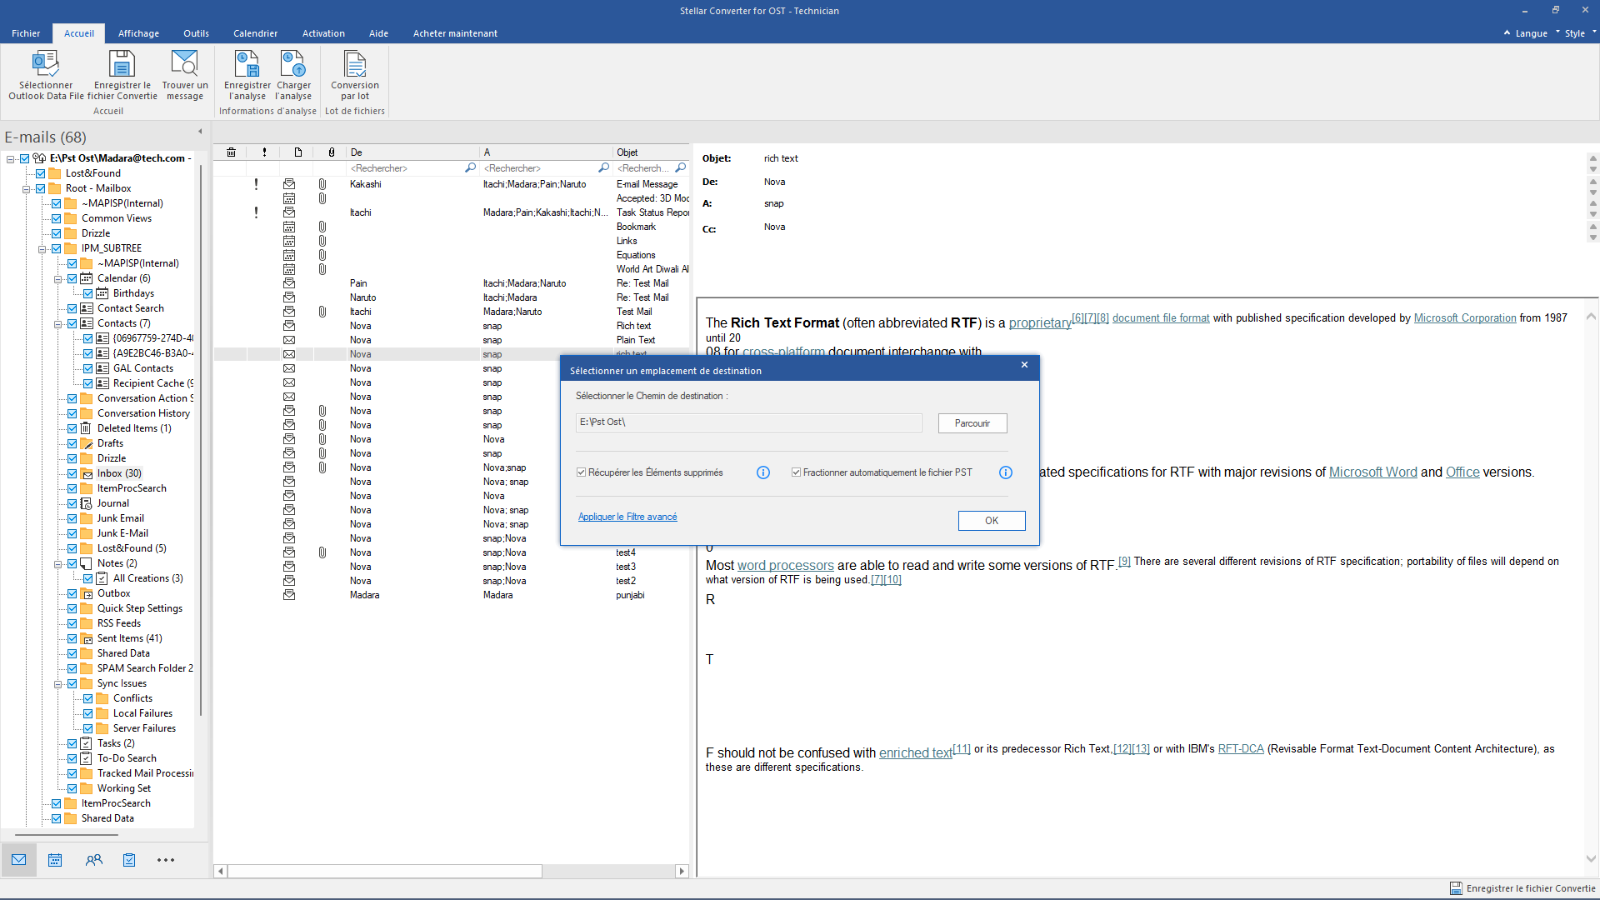1600x900 pixels.
Task: Open the enriched text link in preview
Action: click(x=915, y=752)
